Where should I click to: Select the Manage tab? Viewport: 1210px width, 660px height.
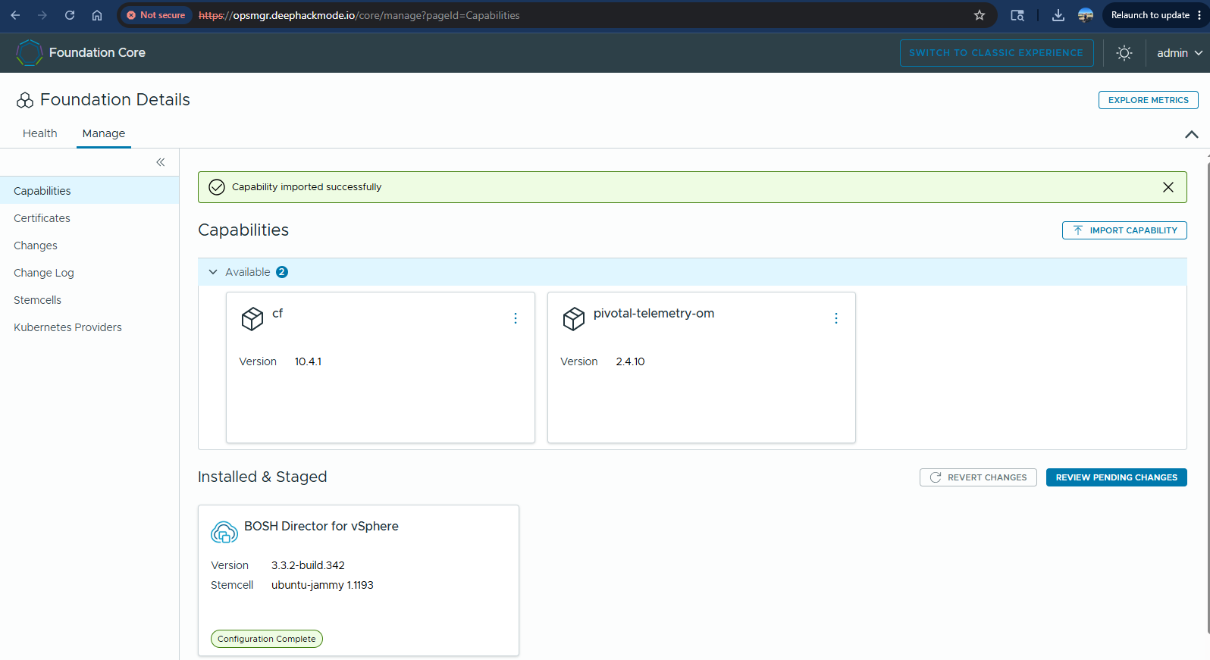point(104,133)
